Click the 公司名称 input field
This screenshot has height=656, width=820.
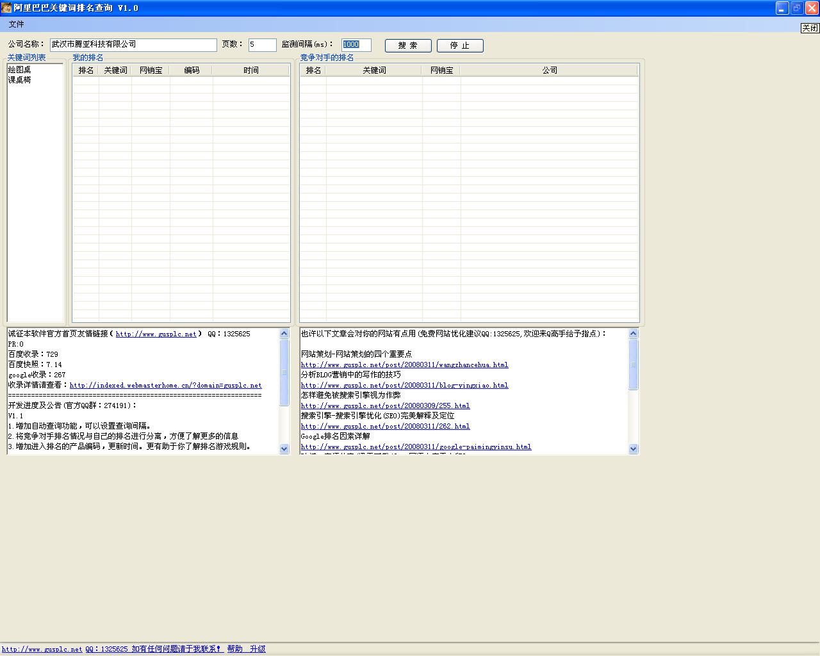pos(134,45)
